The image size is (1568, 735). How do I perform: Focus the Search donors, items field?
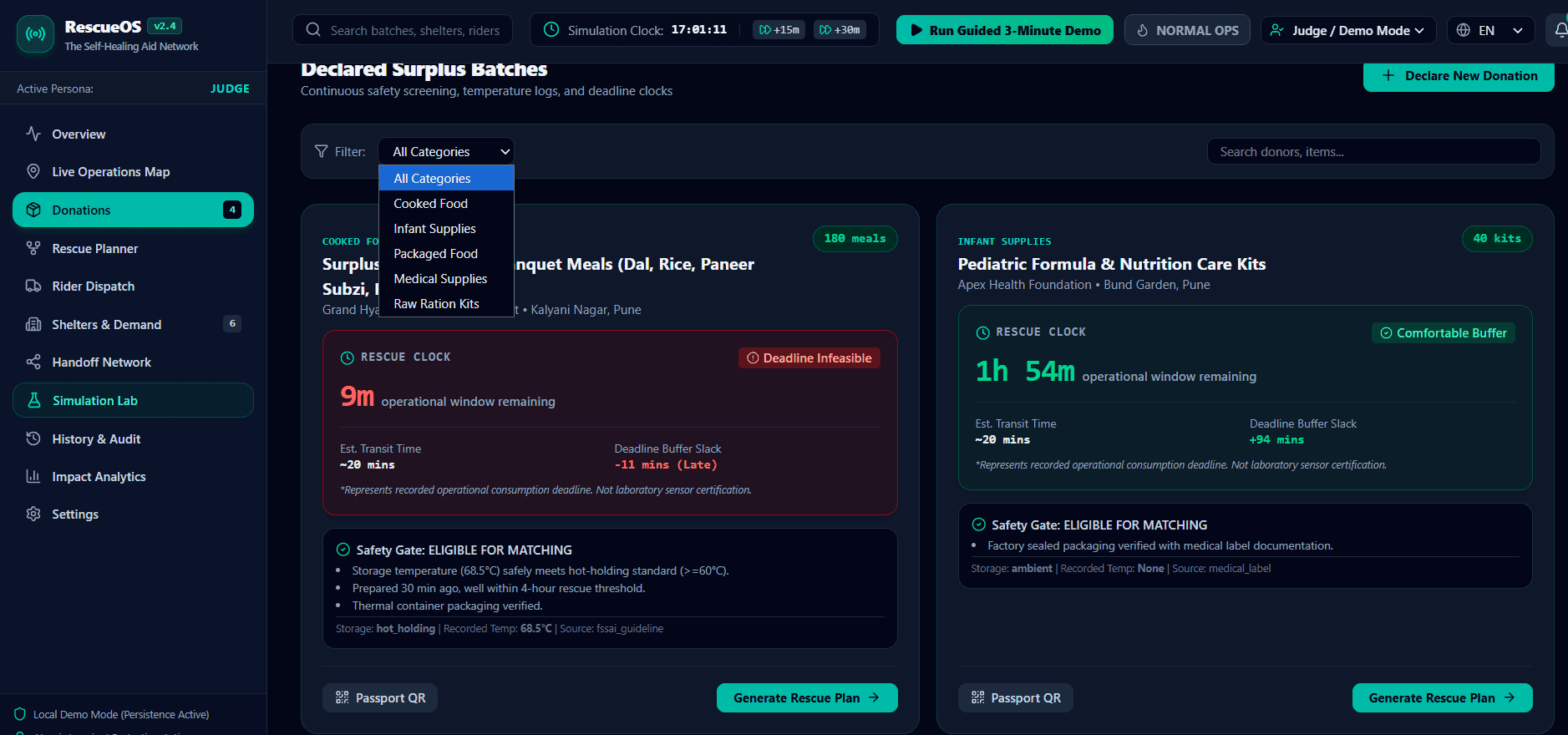click(1373, 151)
